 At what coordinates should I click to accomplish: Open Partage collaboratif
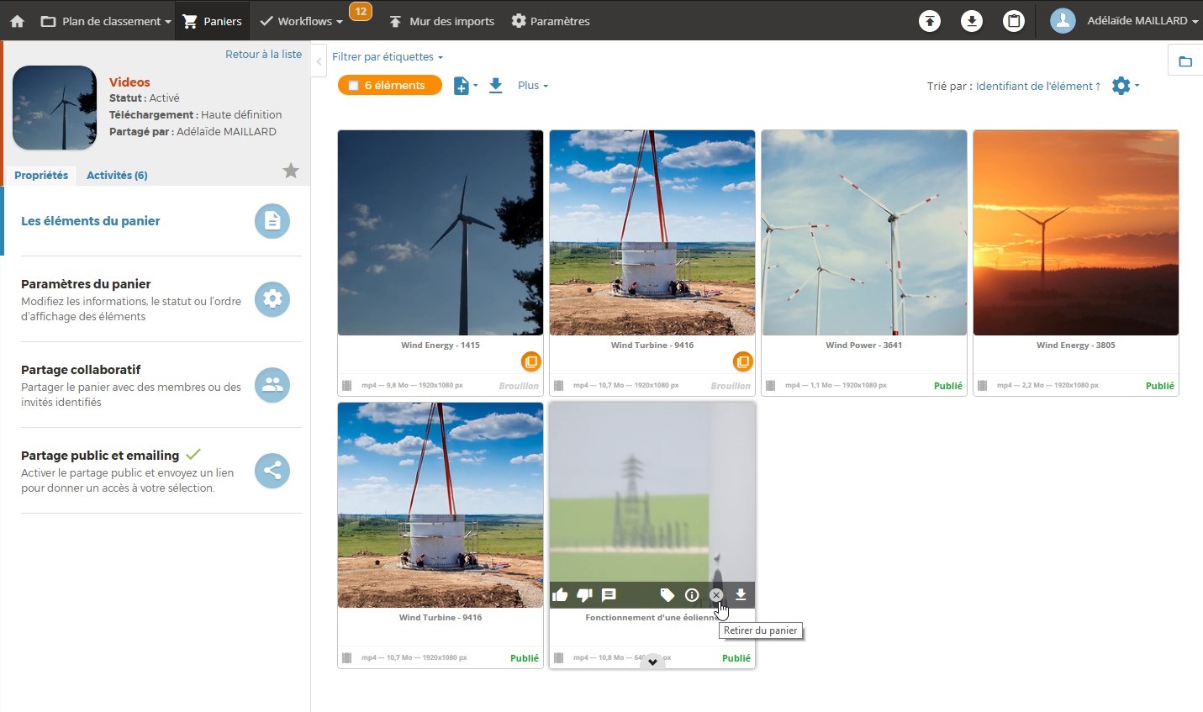tap(81, 370)
